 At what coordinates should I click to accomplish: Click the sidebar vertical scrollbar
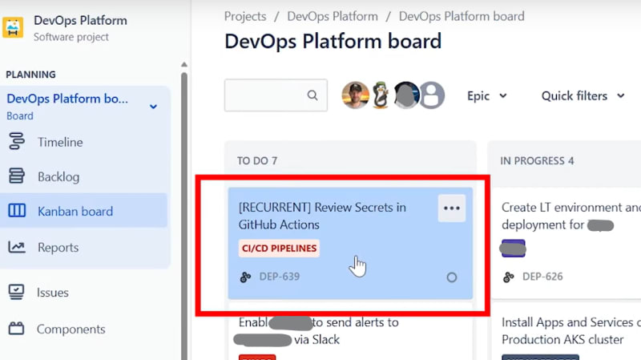(x=184, y=216)
